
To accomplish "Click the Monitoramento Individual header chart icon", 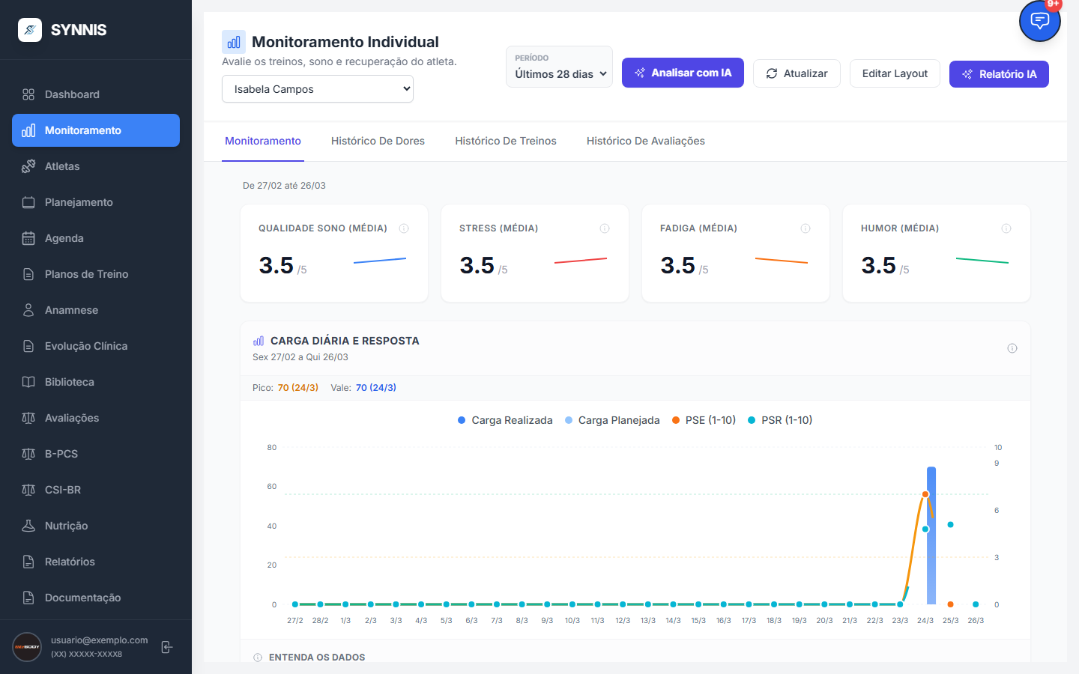I will coord(234,42).
